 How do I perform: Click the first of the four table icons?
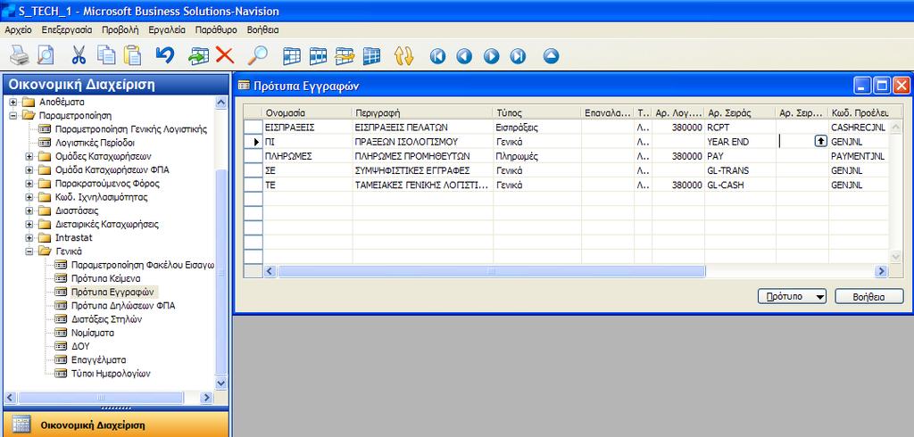point(292,56)
